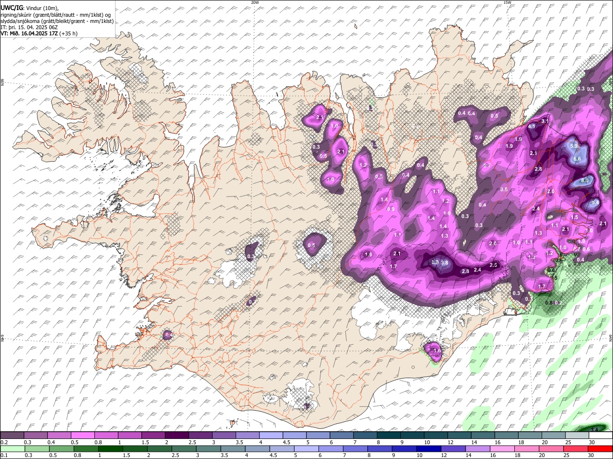The height and width of the screenshot is (459, 613).
Task: Select the pale green swatch after bottom 0.1 label
Action: (x=13, y=449)
